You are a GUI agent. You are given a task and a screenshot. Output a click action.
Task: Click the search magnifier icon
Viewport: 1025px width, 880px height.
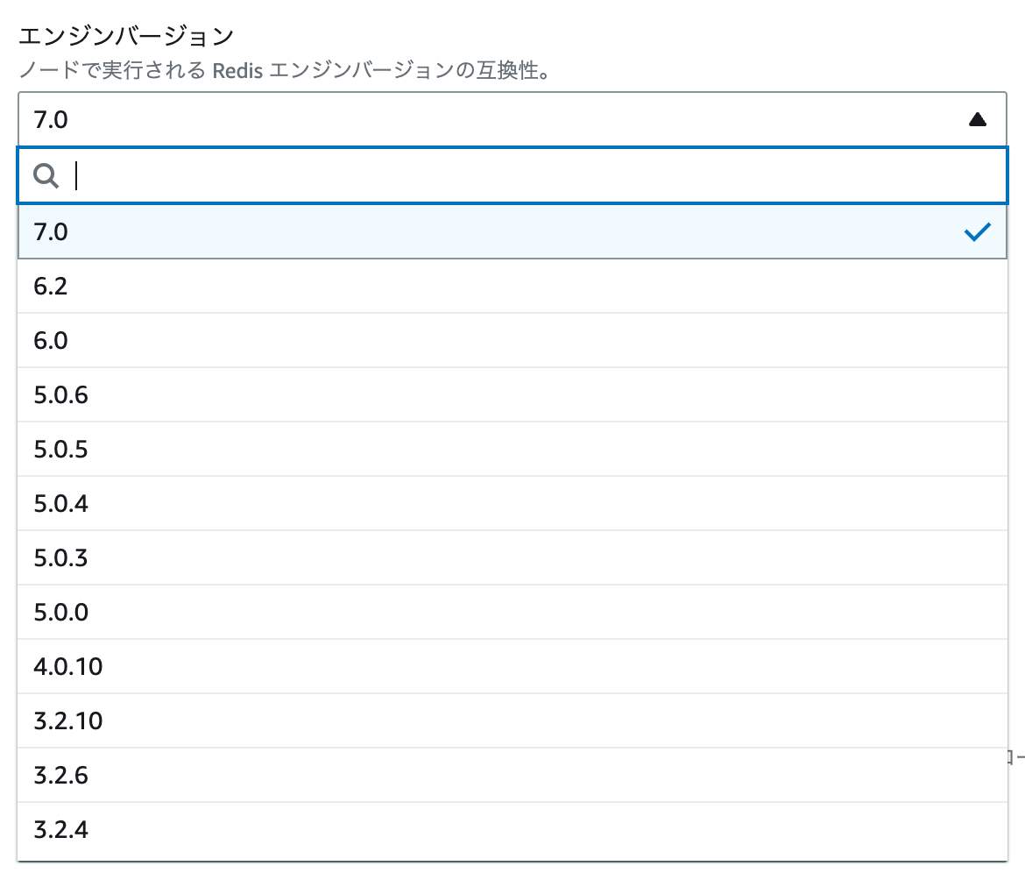46,175
